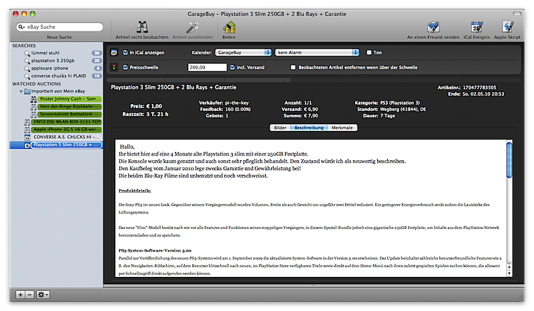534x311 pixels.
Task: Click the Artikel ausblenden magic wand icon
Action: click(192, 27)
